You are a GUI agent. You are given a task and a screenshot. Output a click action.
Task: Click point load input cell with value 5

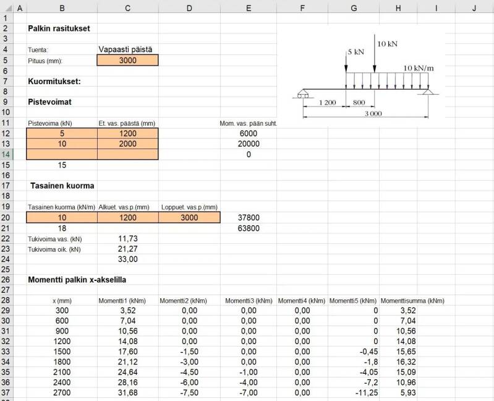coord(62,133)
